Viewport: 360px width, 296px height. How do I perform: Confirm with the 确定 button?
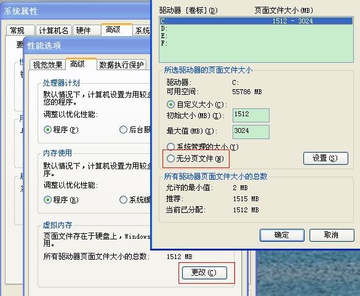click(282, 235)
